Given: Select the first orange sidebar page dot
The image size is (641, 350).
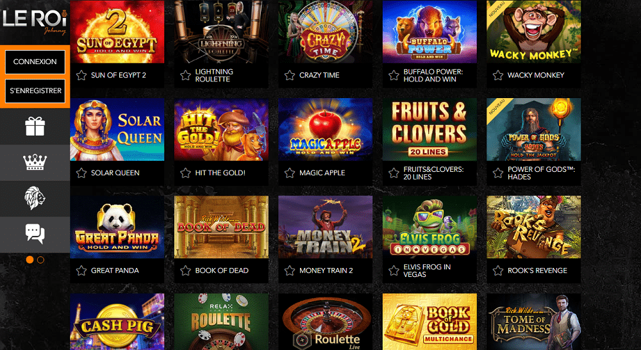Looking at the screenshot, I should [29, 260].
